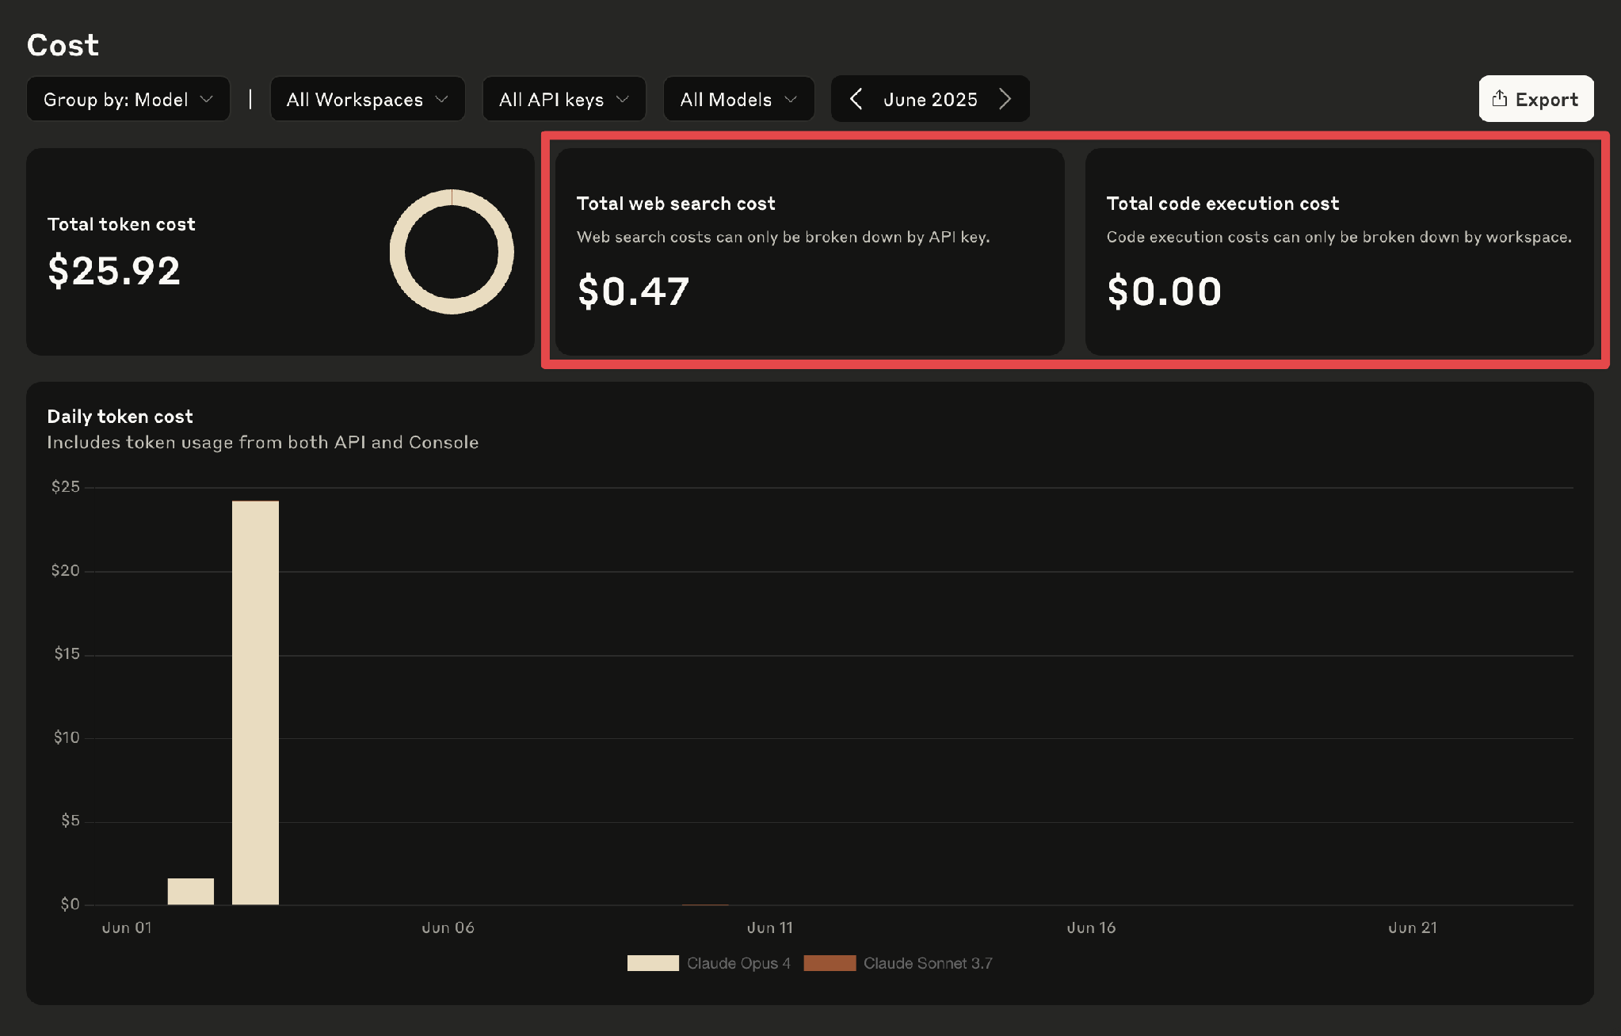Click the Claude Opus 4 legend label
This screenshot has height=1036, width=1621.
pyautogui.click(x=738, y=963)
